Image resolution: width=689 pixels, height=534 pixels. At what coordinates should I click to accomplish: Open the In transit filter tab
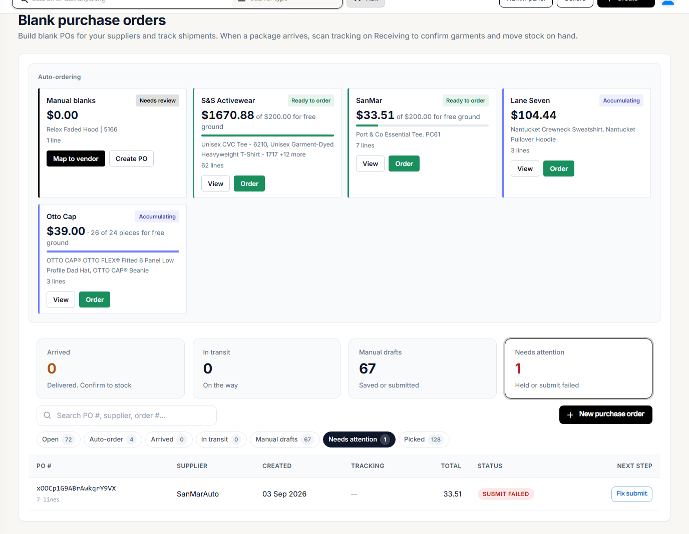[x=221, y=439]
